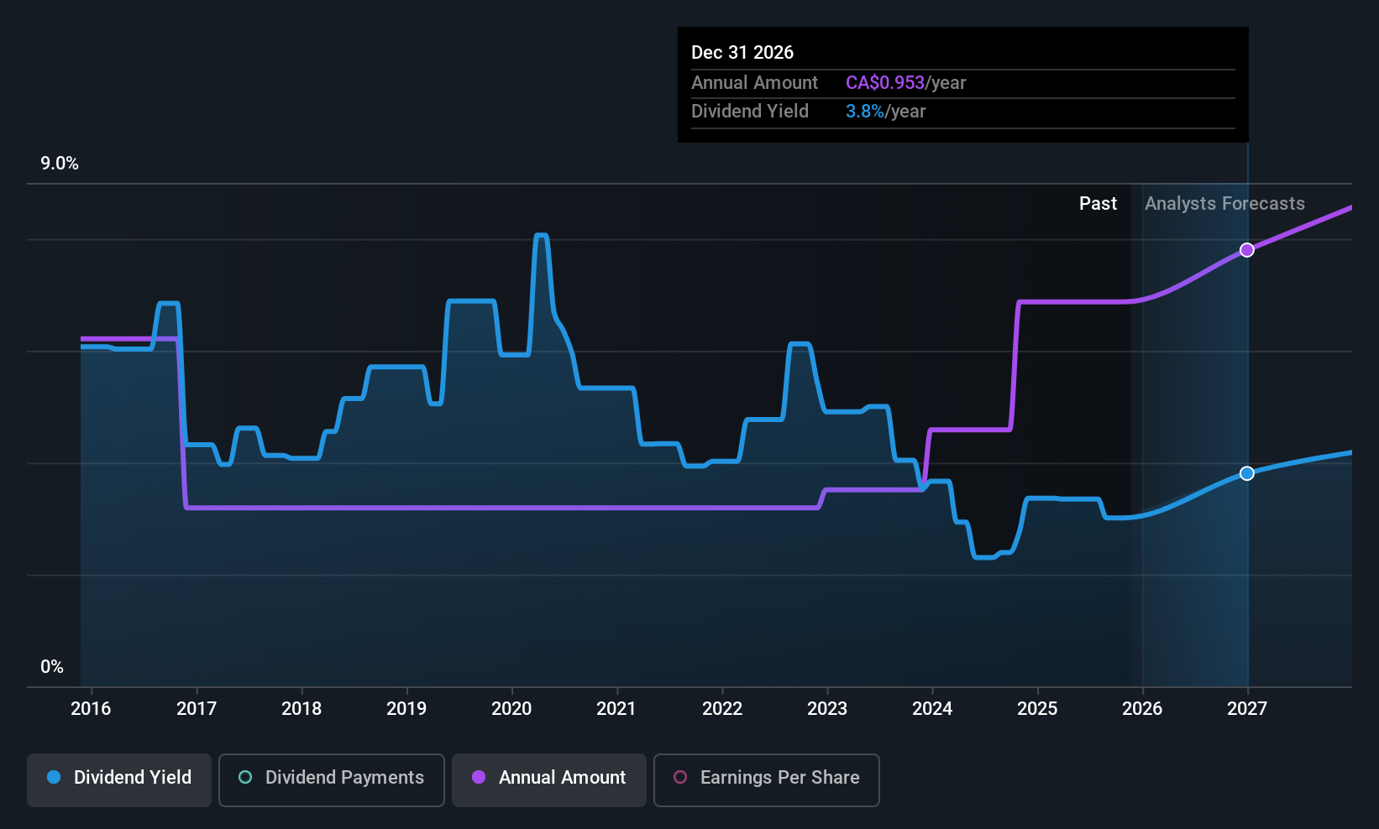Select the blue marker on the Dividend Yield line
Image resolution: width=1379 pixels, height=829 pixels.
point(1246,473)
